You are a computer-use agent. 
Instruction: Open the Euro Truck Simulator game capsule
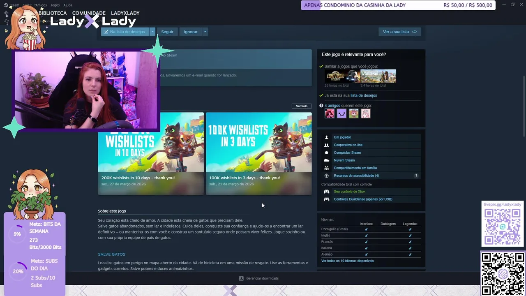(x=342, y=76)
